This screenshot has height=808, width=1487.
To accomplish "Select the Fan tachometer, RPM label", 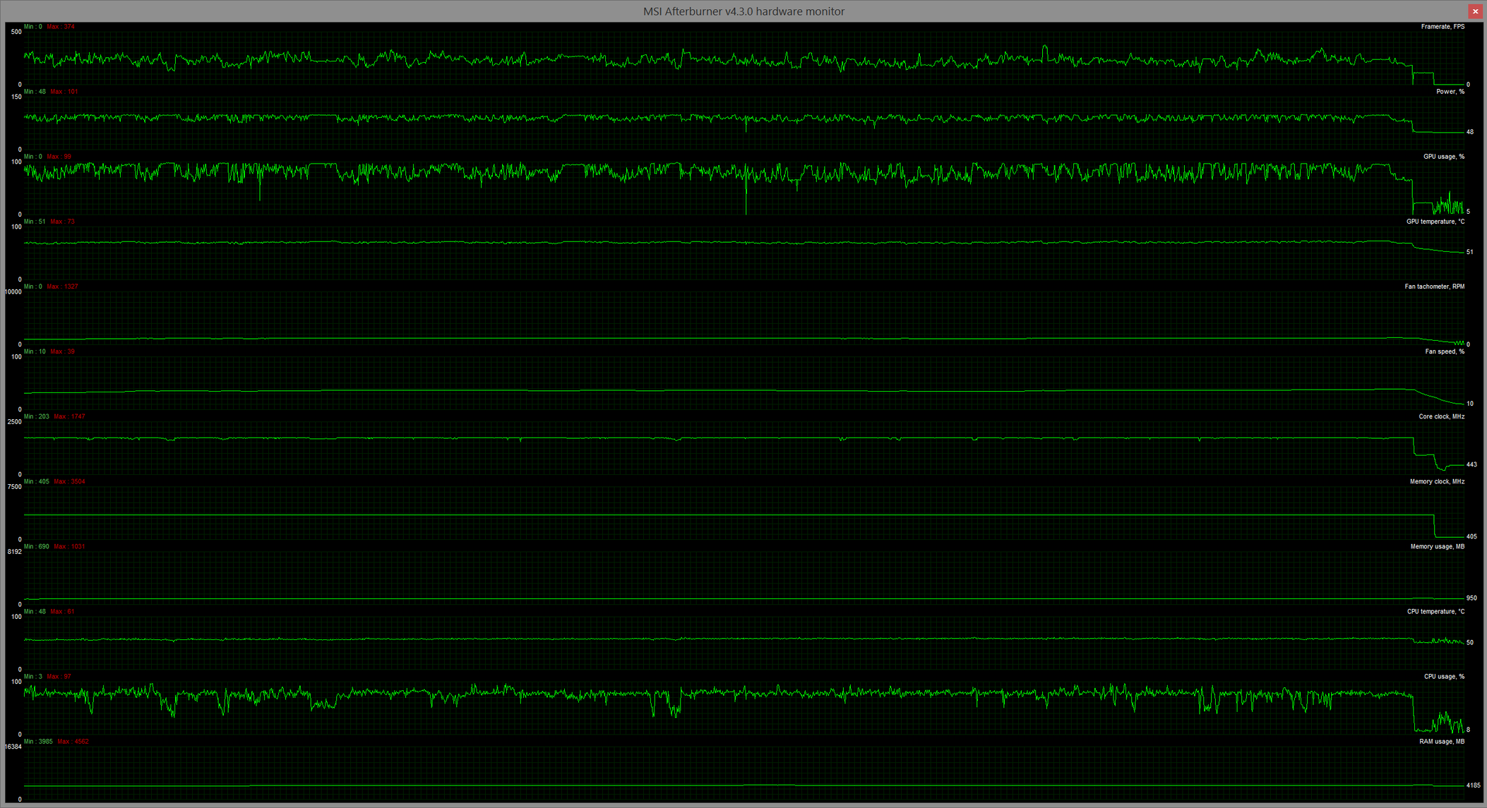I will click(1434, 287).
